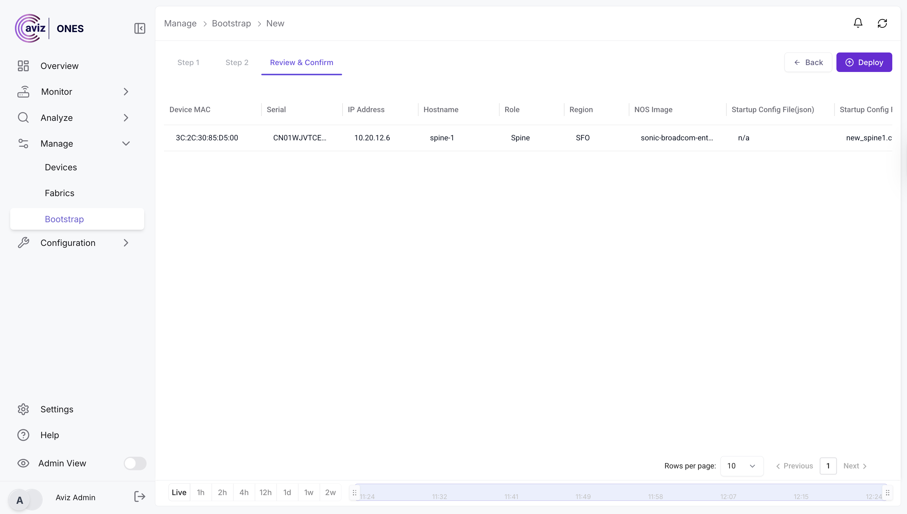Collapse the Manage menu section
The height and width of the screenshot is (514, 907).
tap(126, 143)
